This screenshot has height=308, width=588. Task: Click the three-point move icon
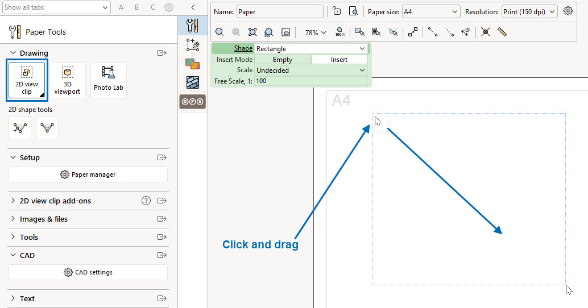point(466,32)
